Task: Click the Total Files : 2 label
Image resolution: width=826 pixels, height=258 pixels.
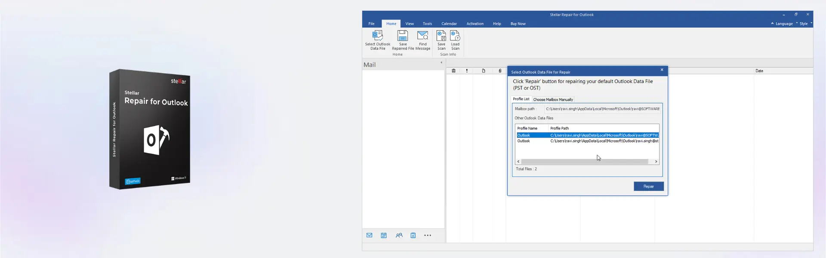Action: tap(526, 169)
